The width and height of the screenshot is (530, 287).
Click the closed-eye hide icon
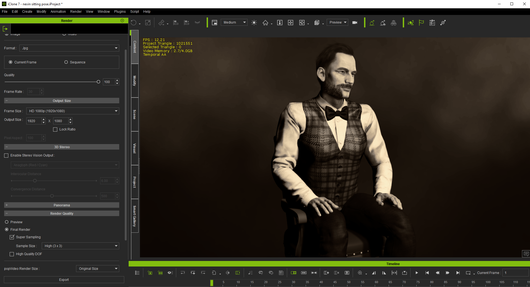(x=197, y=23)
